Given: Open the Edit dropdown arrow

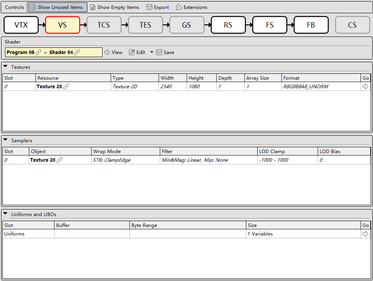Looking at the screenshot, I should [152, 52].
